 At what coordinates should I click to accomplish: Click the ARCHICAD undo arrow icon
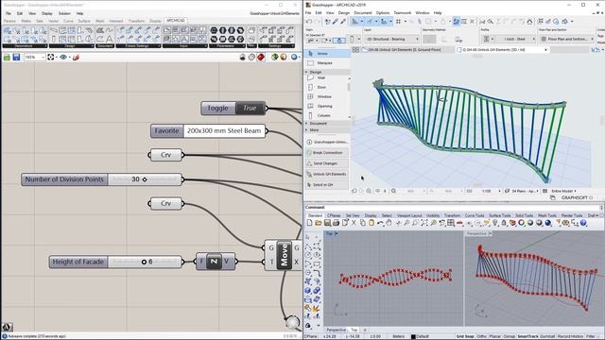coord(309,22)
